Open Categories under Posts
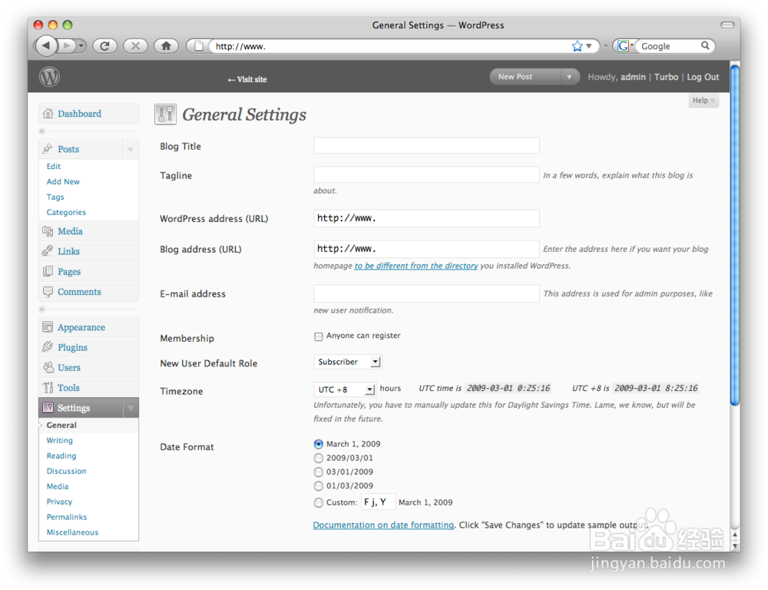Screen dimensions: 768x590 (x=66, y=212)
